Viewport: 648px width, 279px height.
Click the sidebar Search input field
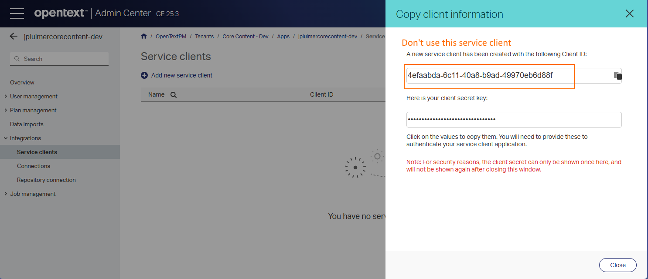click(x=59, y=59)
